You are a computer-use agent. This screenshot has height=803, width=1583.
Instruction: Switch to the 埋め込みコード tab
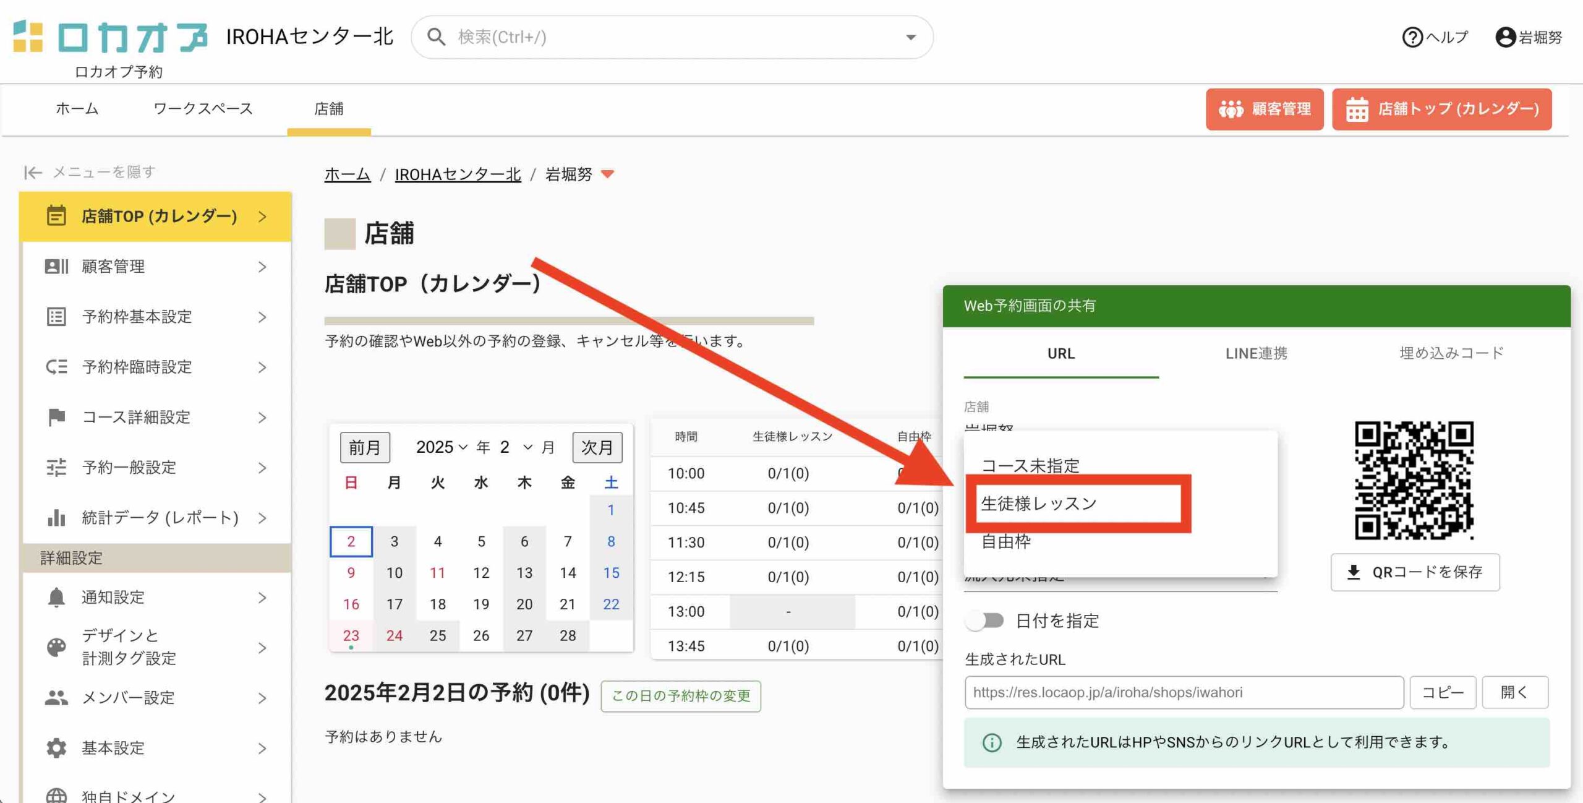pyautogui.click(x=1451, y=353)
